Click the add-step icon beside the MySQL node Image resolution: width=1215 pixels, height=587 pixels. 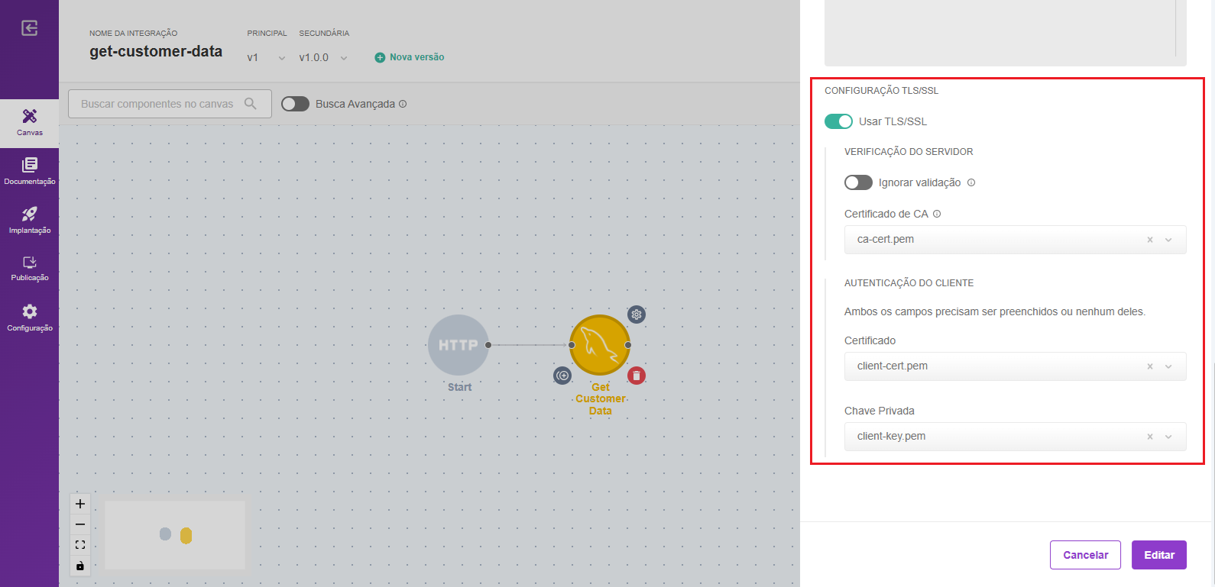coord(562,376)
